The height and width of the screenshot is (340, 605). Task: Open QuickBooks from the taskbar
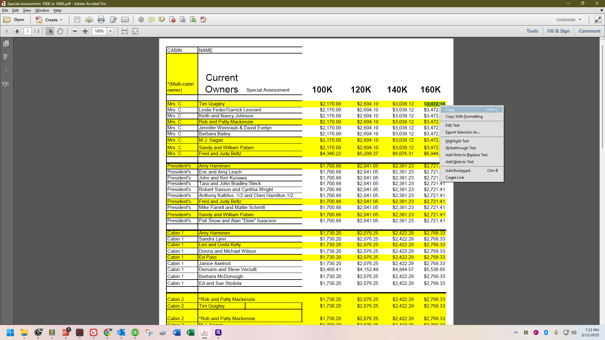point(135,332)
